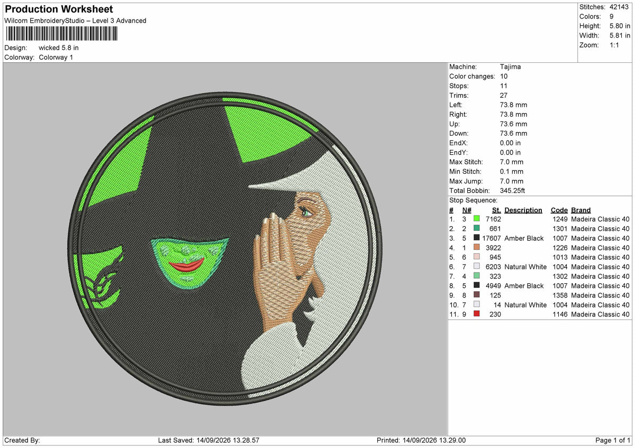Click the Min Stitch value 0.1 mm
Viewport: 635px width, 448px height.
(x=512, y=171)
